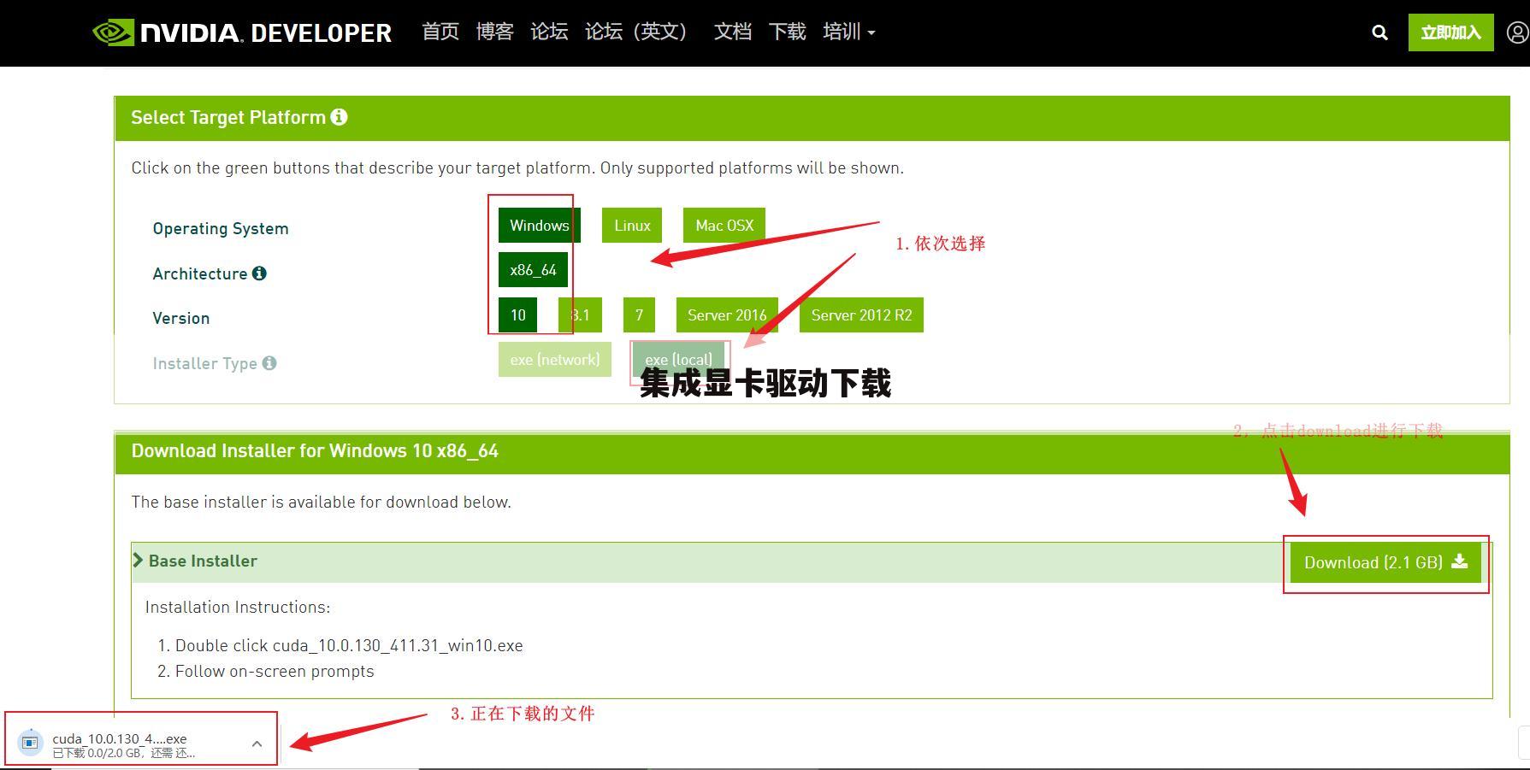Click the 立即加入 button
This screenshot has width=1530, height=770.
click(1451, 32)
